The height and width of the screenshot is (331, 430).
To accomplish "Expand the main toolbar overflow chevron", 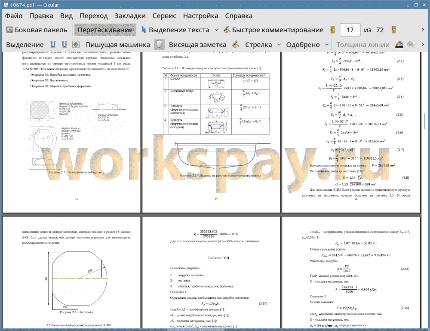I will pyautogui.click(x=423, y=30).
